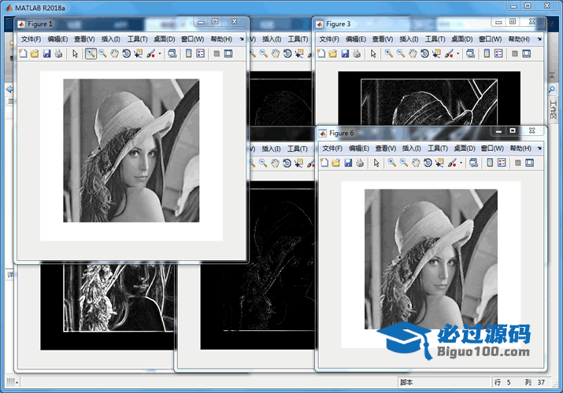Click Link Plot icon in Figure 1 toolbar
Screen dimensions: 563x393
[x=172, y=53]
